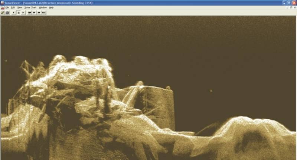Restore down the inner sonar document window
The width and height of the screenshot is (297, 160).
(x=291, y=7)
